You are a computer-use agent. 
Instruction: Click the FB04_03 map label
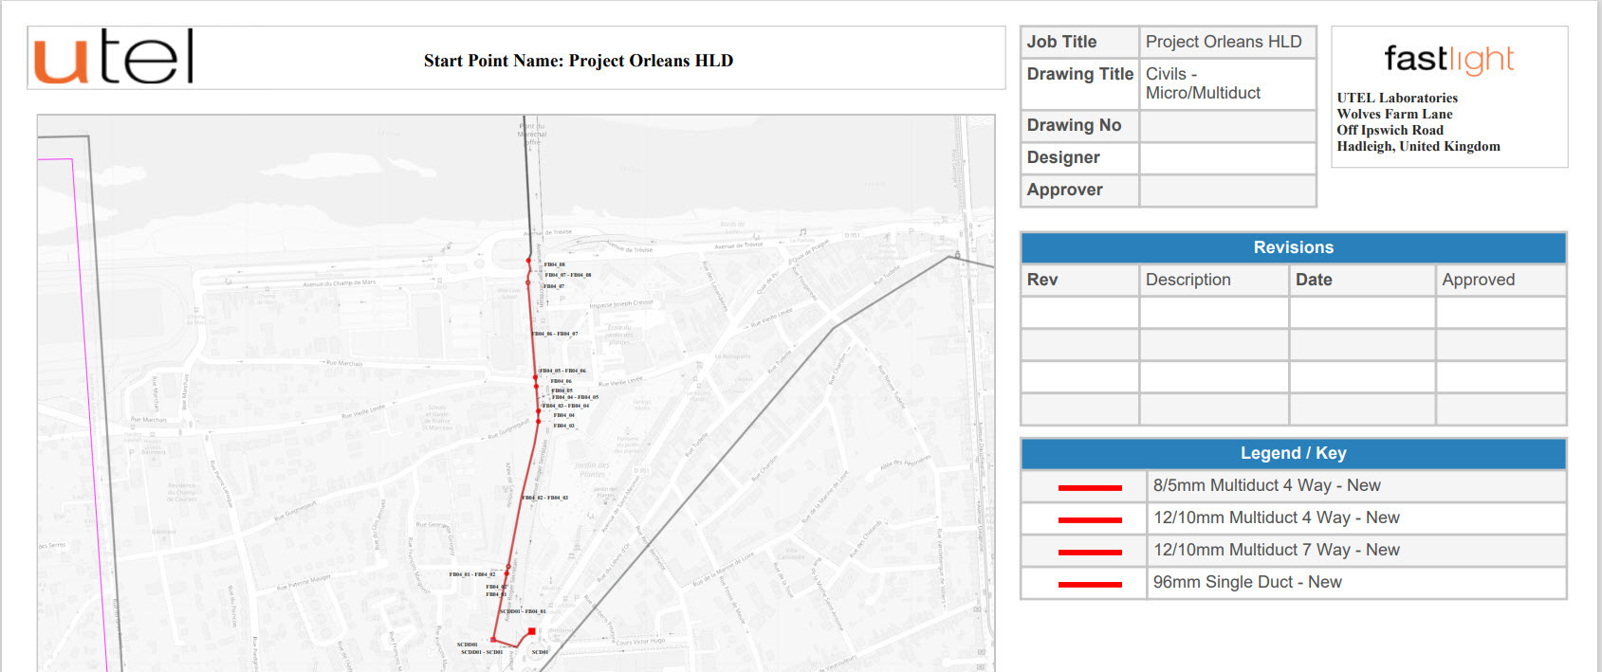(x=564, y=426)
